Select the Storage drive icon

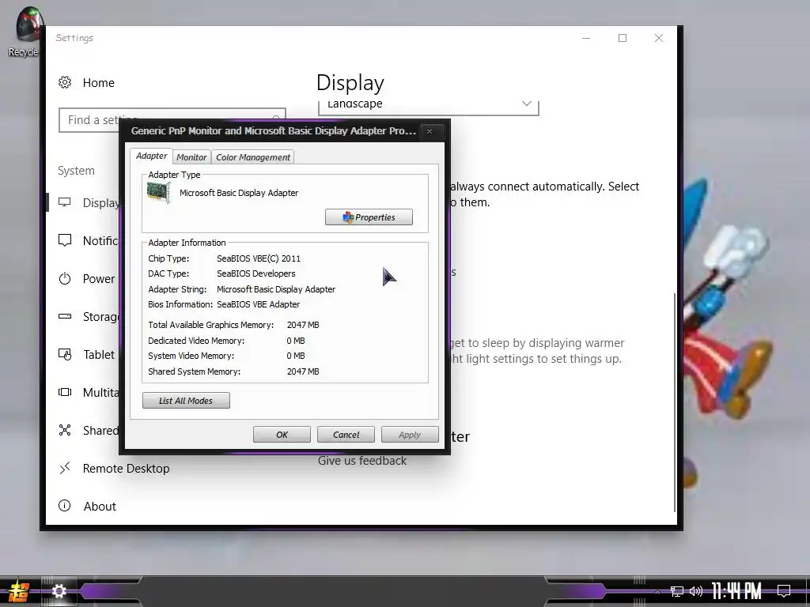[65, 316]
